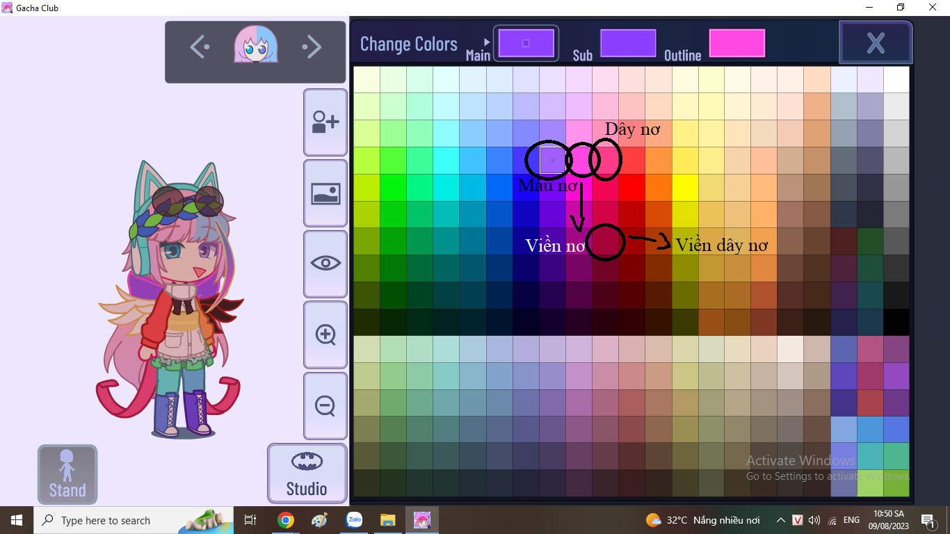
Task: Click the zoom out magnifier
Action: [325, 405]
